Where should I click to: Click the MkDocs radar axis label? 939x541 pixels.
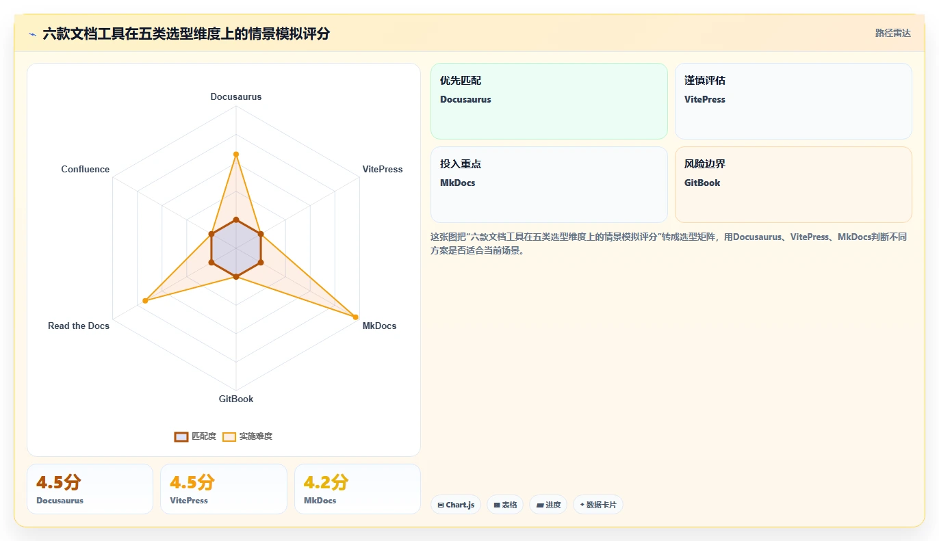tap(379, 326)
